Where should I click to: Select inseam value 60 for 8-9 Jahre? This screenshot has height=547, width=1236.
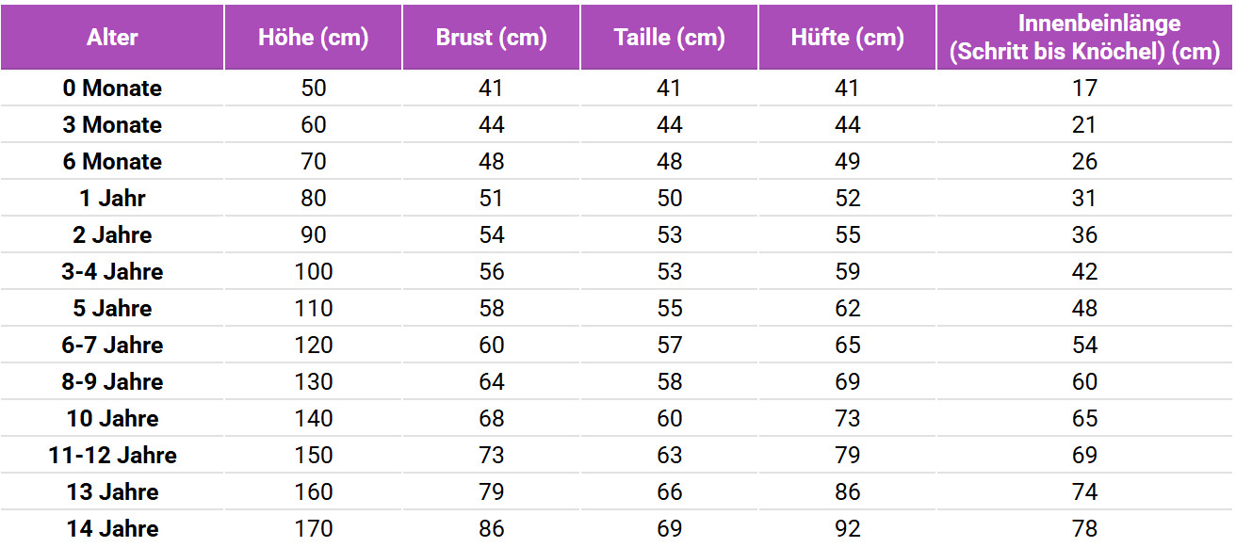pyautogui.click(x=1084, y=382)
